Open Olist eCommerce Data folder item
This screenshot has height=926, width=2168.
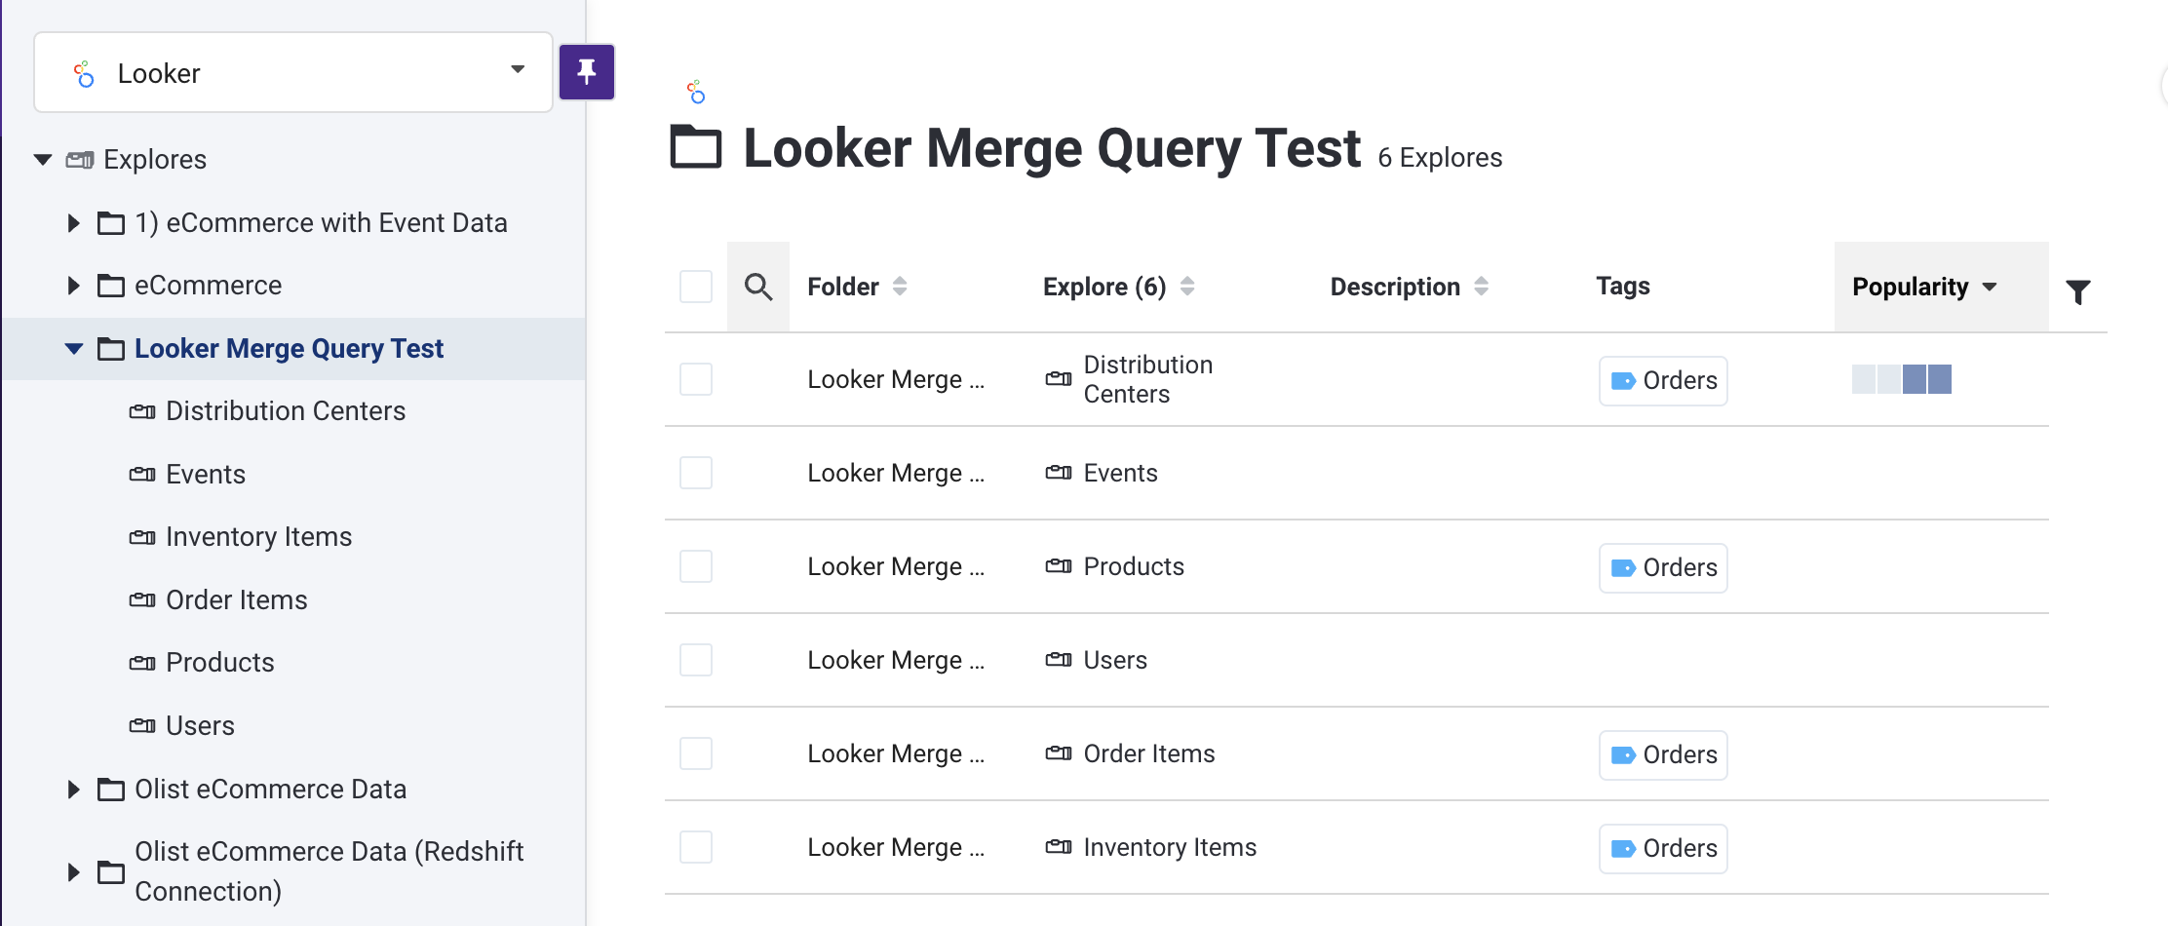point(270,790)
